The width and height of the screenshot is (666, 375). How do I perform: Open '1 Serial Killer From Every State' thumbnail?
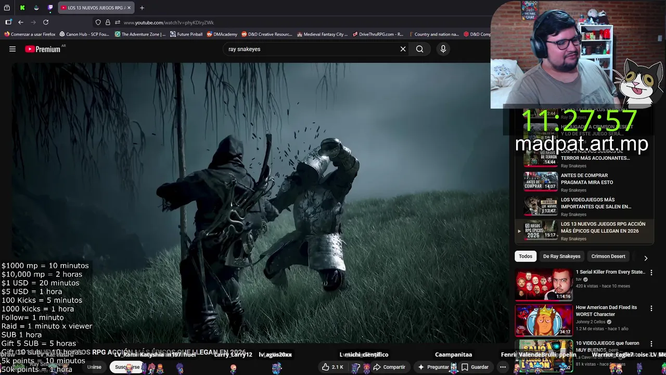pyautogui.click(x=544, y=285)
